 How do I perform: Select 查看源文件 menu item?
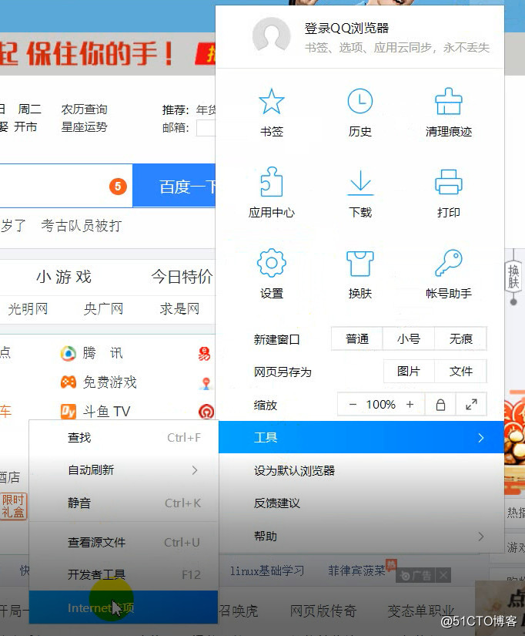(x=124, y=542)
